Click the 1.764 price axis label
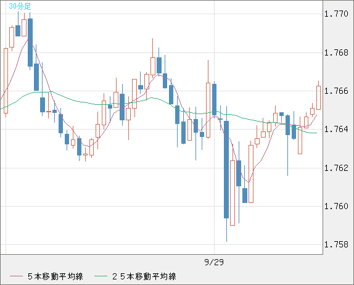This screenshot has height=285, width=354. click(x=336, y=129)
